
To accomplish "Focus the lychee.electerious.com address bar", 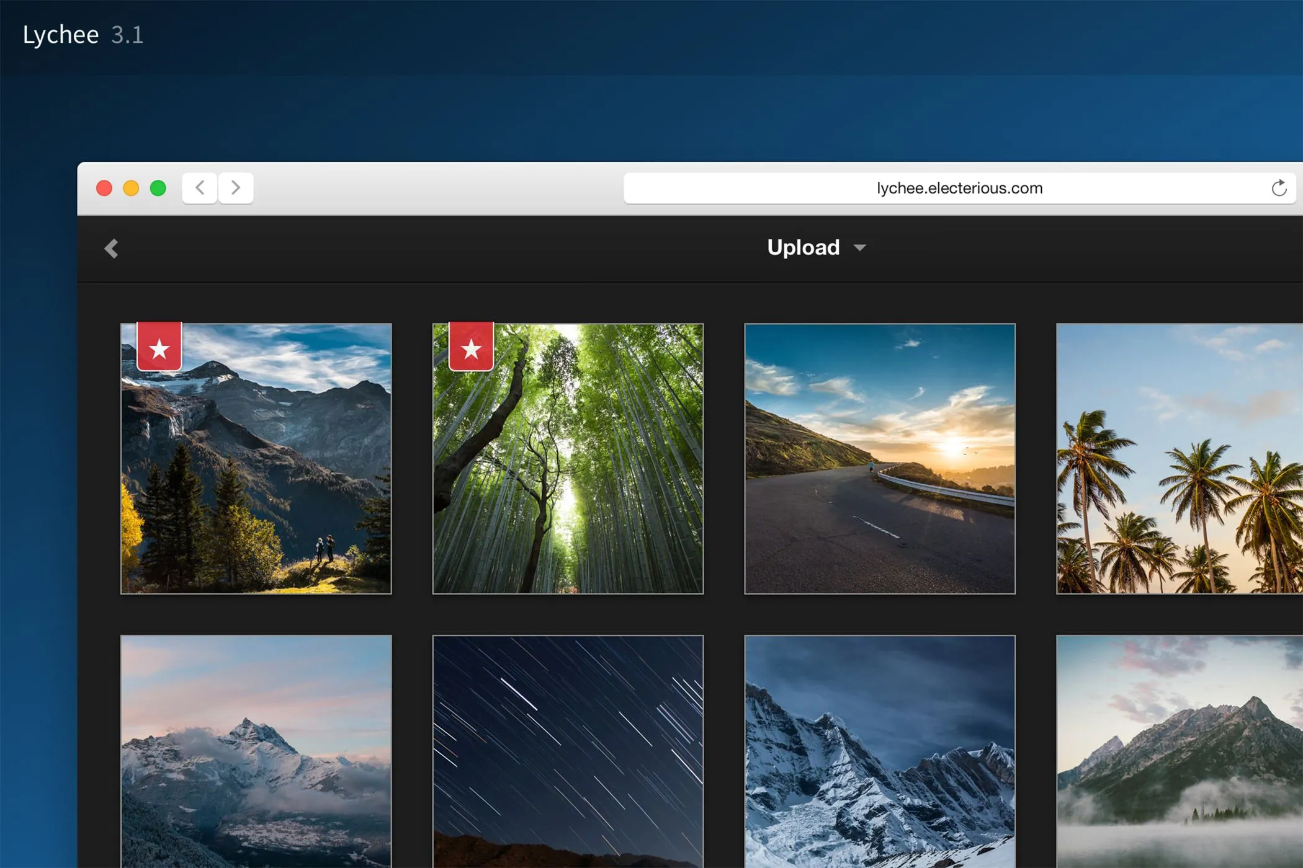I will click(959, 188).
